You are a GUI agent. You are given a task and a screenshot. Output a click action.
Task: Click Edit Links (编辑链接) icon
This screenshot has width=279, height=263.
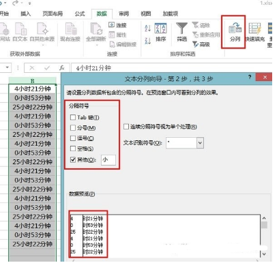pyautogui.click(x=112, y=44)
